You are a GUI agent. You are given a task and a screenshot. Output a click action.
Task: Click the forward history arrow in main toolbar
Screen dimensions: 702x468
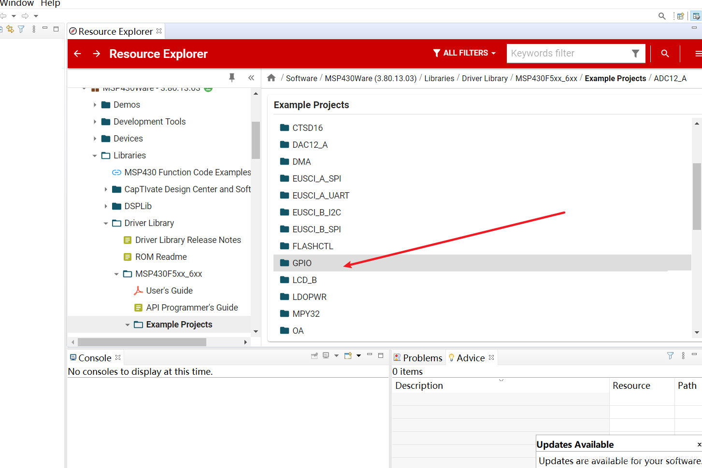click(x=25, y=16)
